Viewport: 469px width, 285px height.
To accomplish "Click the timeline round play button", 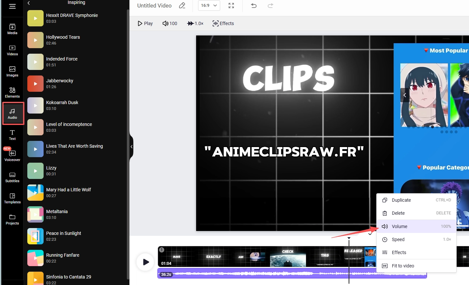I will (145, 262).
